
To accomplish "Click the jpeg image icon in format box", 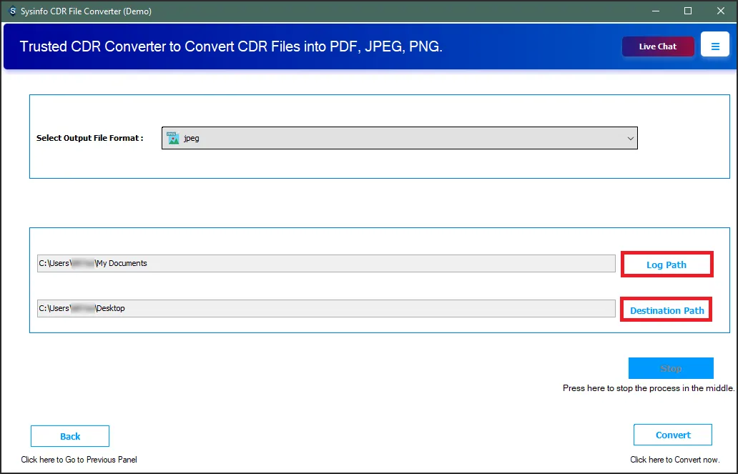I will (172, 138).
